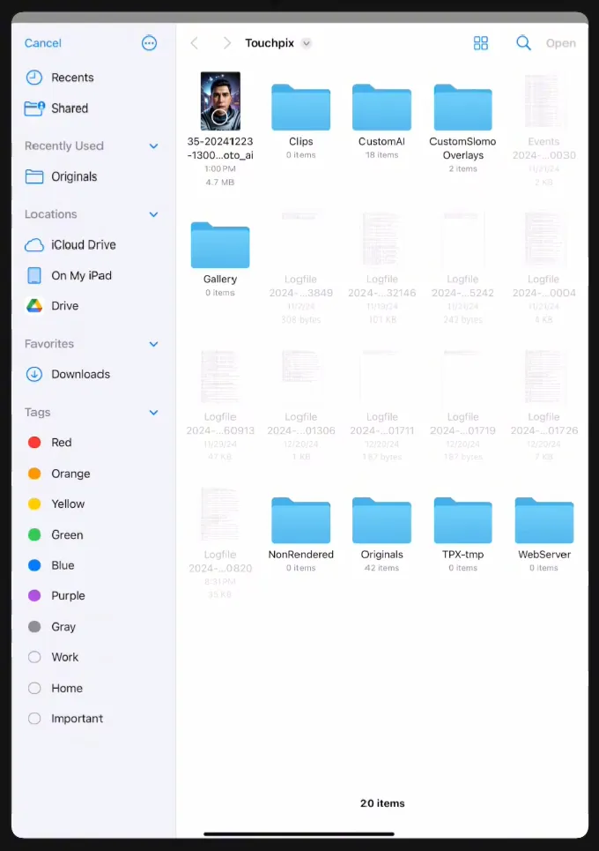Image resolution: width=599 pixels, height=851 pixels.
Task: Open the more options ellipsis menu
Action: coord(149,43)
